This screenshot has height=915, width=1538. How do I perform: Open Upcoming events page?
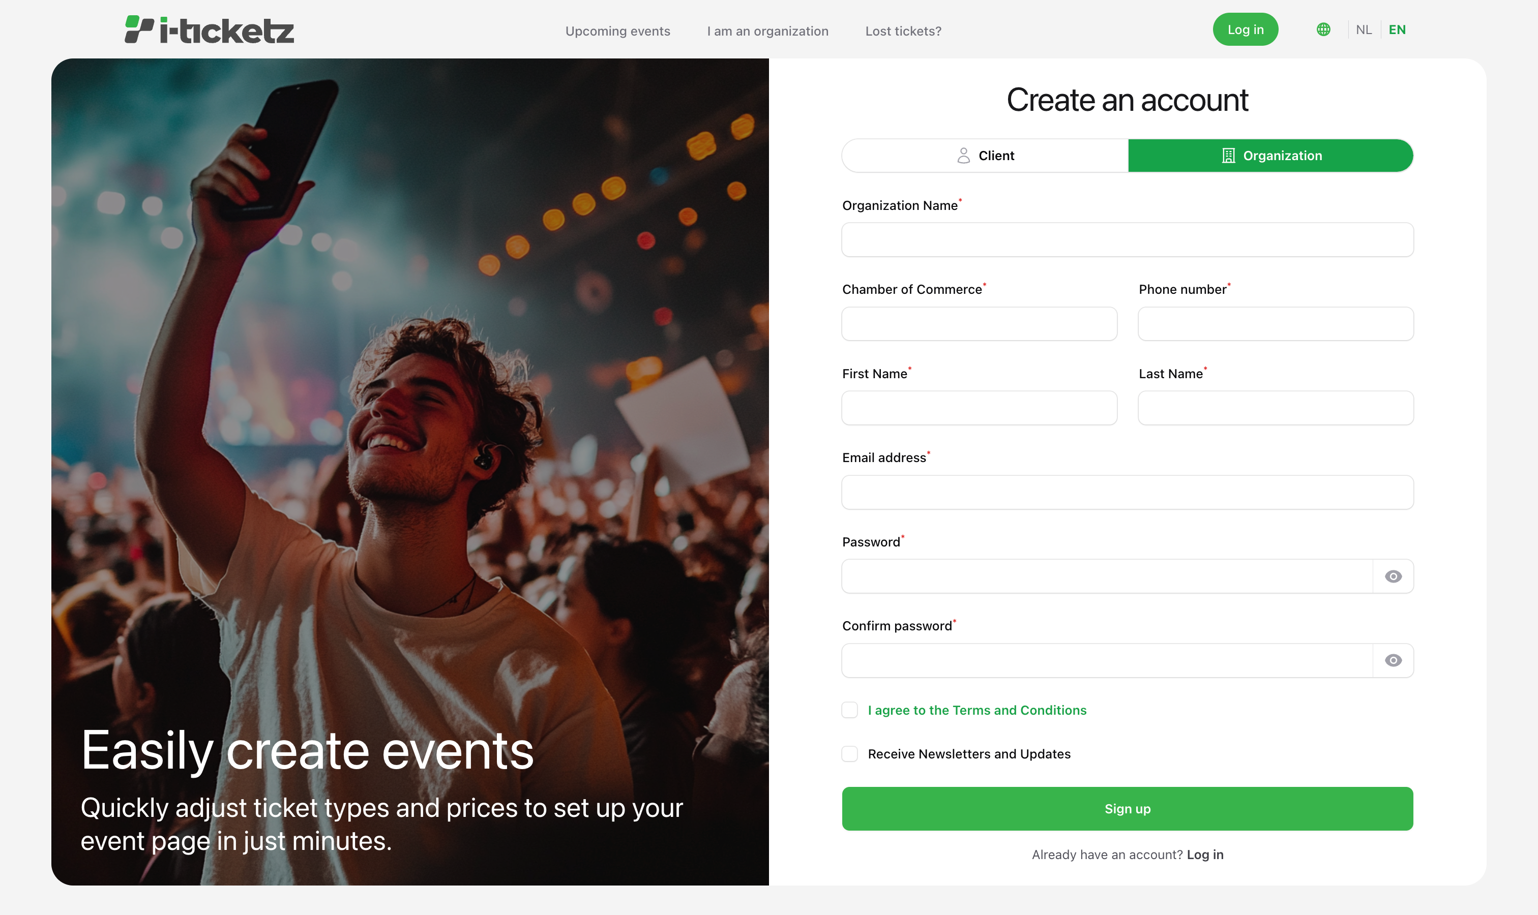617,31
